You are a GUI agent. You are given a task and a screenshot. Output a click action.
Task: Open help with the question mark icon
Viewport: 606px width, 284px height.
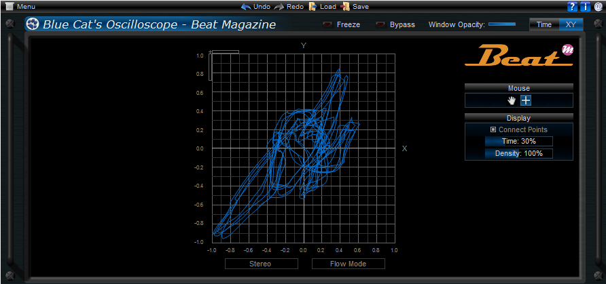pos(572,7)
